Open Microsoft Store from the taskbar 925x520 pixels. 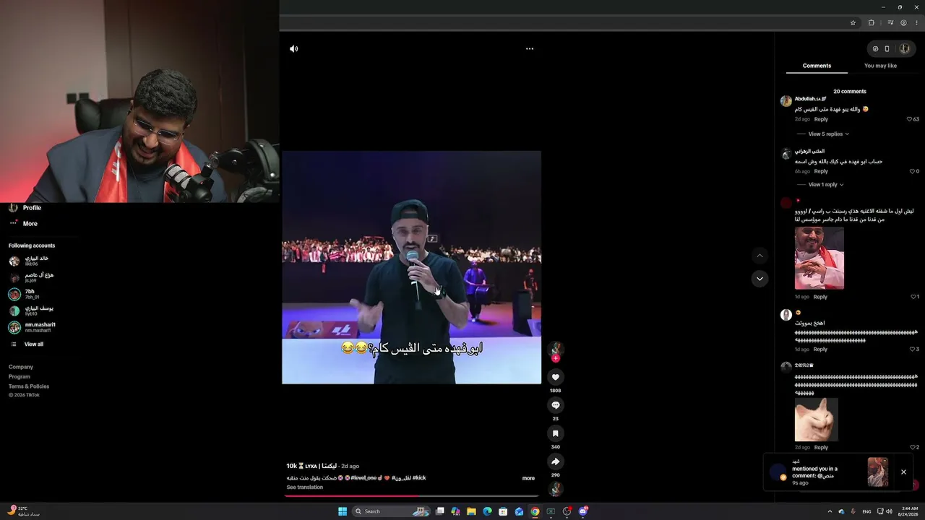click(503, 511)
